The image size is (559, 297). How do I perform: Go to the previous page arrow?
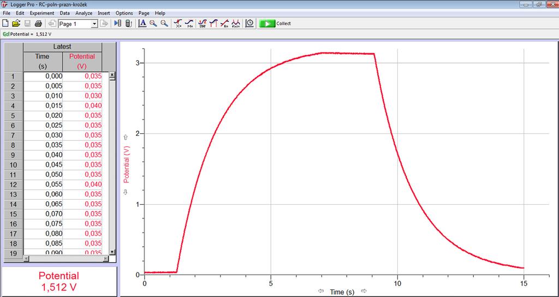(52, 23)
